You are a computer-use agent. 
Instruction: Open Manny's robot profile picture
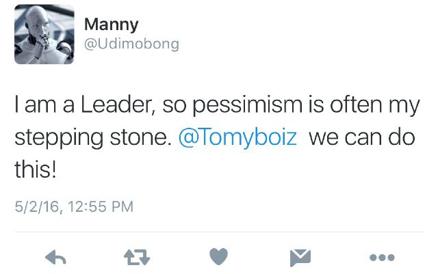pyautogui.click(x=44, y=34)
